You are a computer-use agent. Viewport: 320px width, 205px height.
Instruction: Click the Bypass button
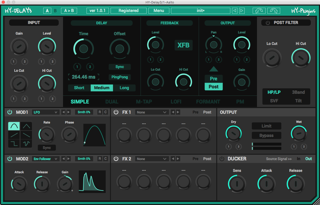click(x=266, y=136)
